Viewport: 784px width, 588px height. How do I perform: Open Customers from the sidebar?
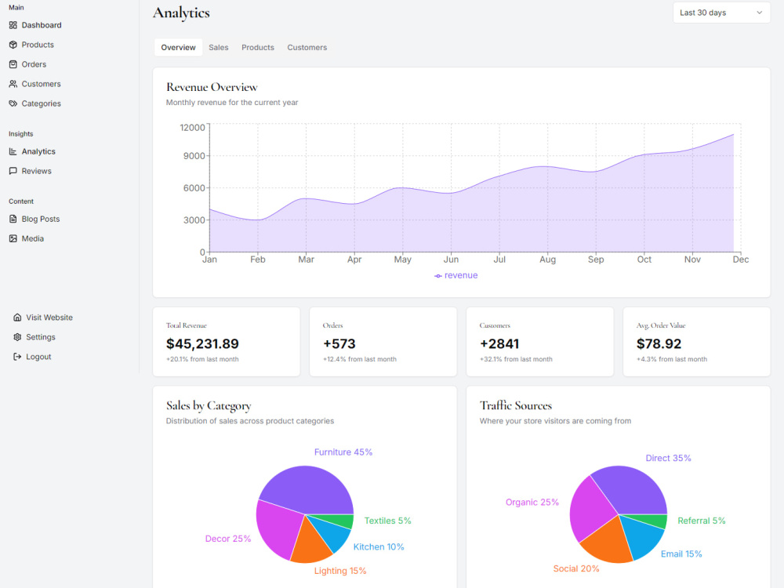pos(41,84)
